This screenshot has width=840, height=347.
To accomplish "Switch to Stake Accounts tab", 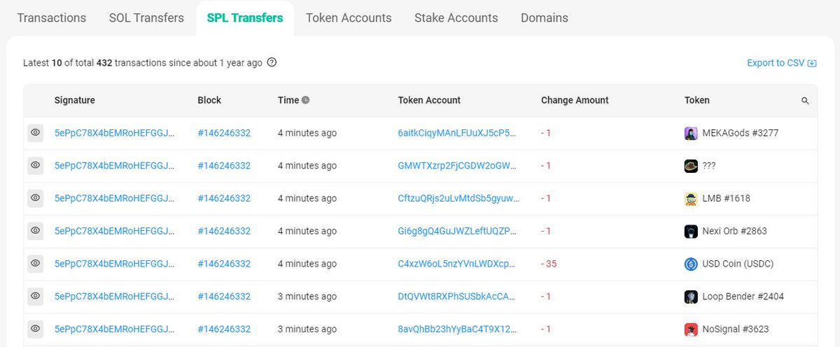I will click(456, 18).
